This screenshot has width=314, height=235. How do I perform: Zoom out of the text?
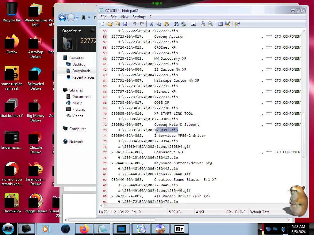coord(210,24)
